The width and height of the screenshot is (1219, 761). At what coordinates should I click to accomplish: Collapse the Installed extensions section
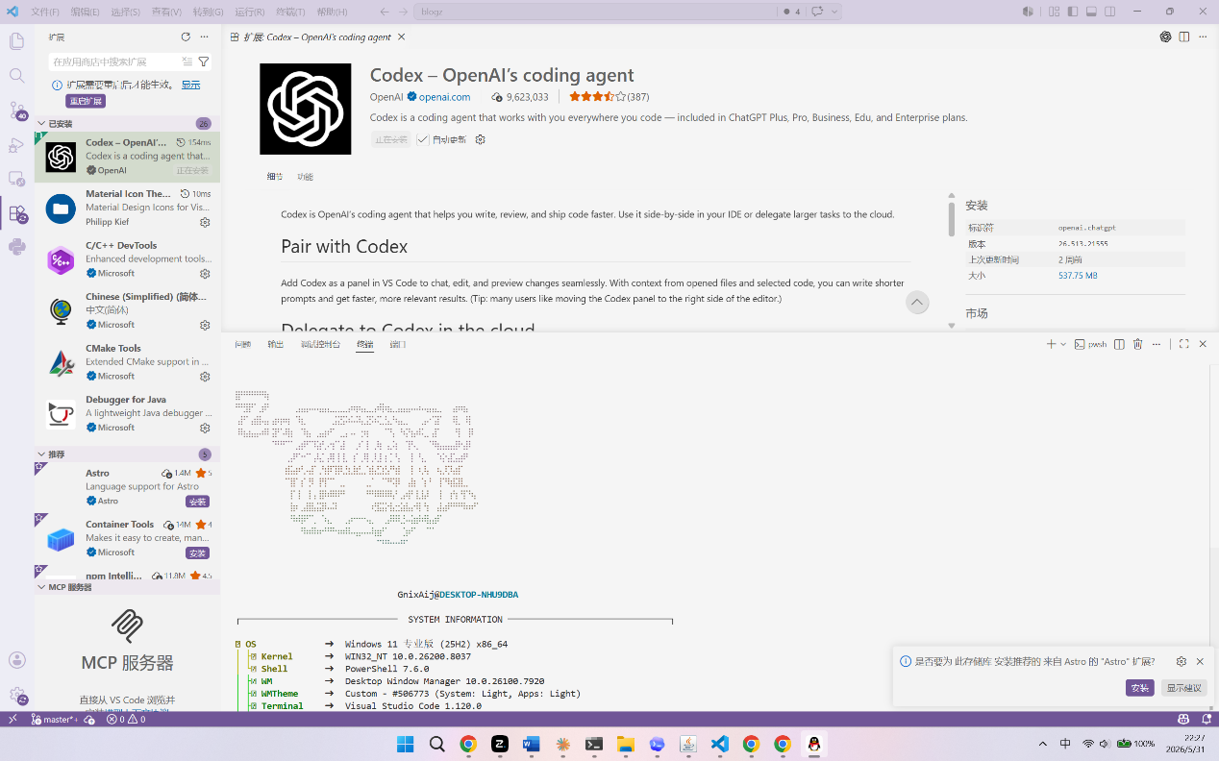click(127, 123)
